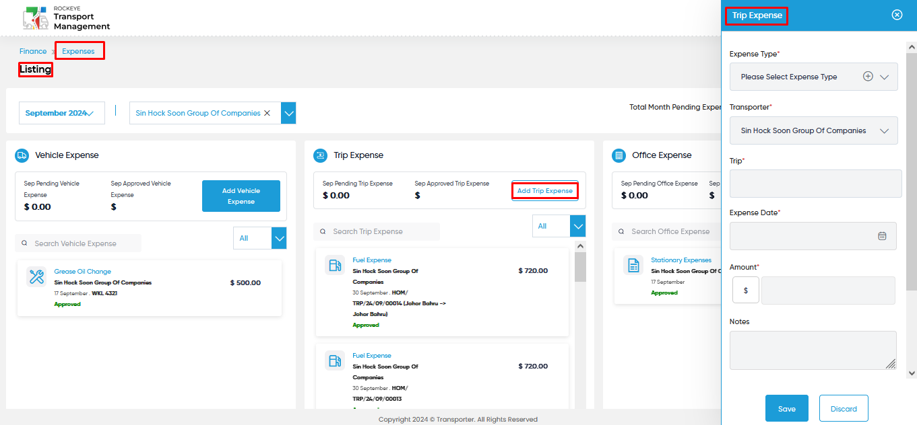The width and height of the screenshot is (917, 425).
Task: Click search icon in Search Trip Expense
Action: point(323,231)
